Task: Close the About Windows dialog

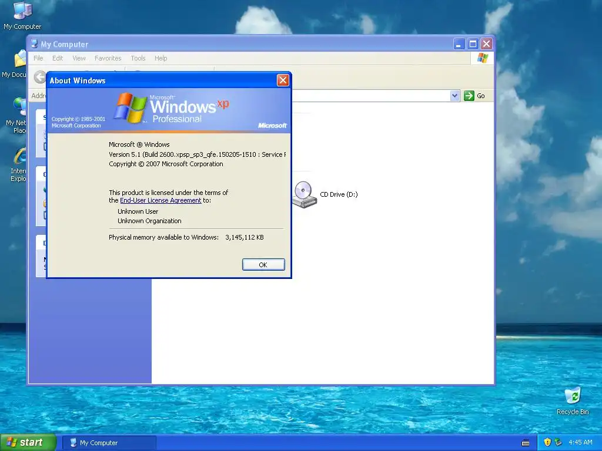Action: coord(283,80)
